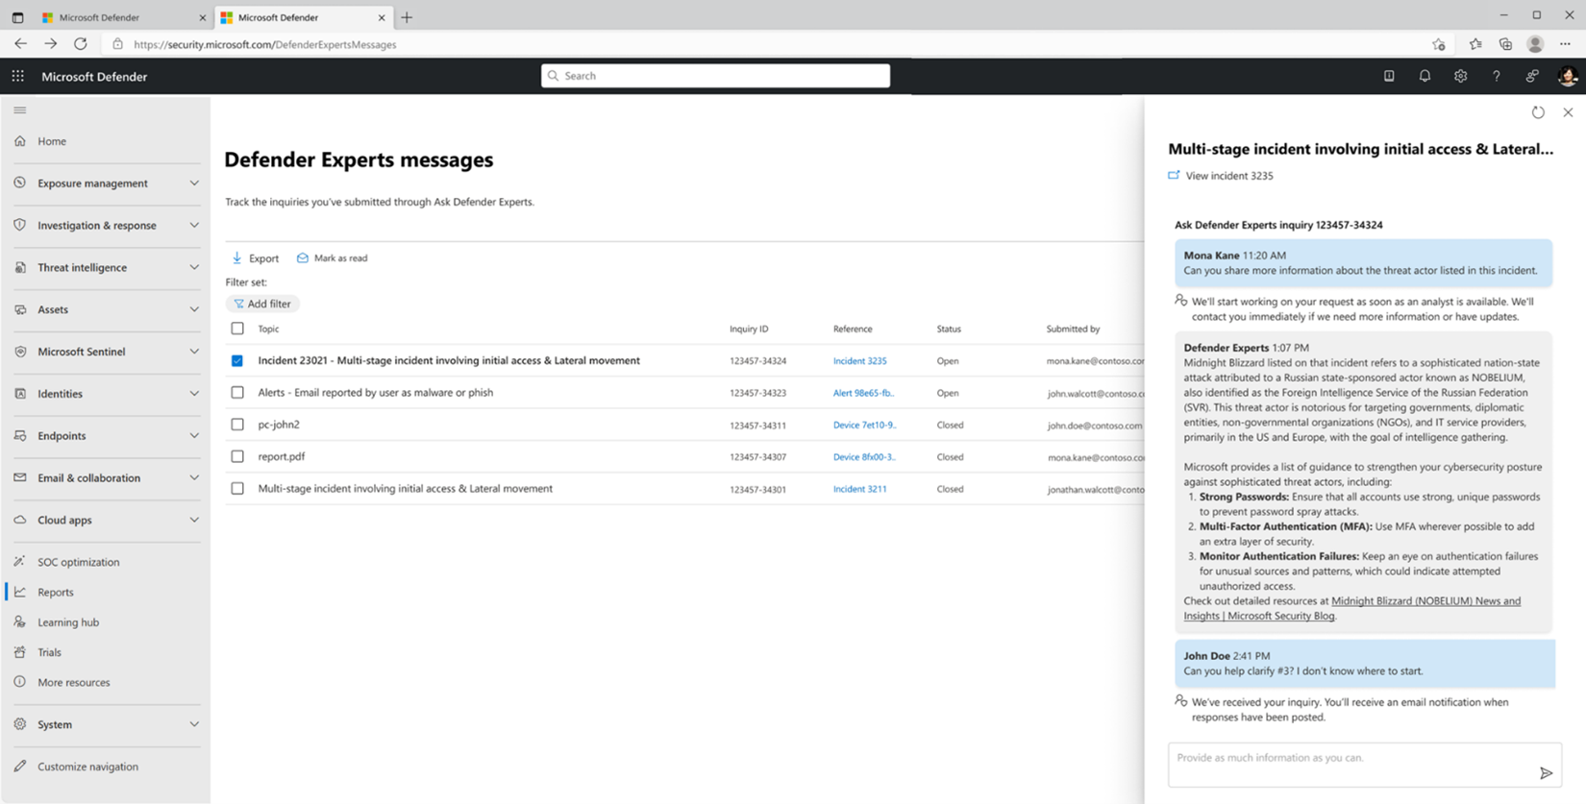The height and width of the screenshot is (804, 1586).
Task: Click the More resources info icon
Action: [20, 682]
